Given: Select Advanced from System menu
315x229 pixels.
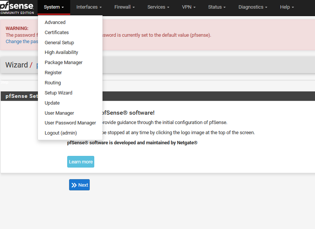Looking at the screenshot, I should (x=55, y=22).
